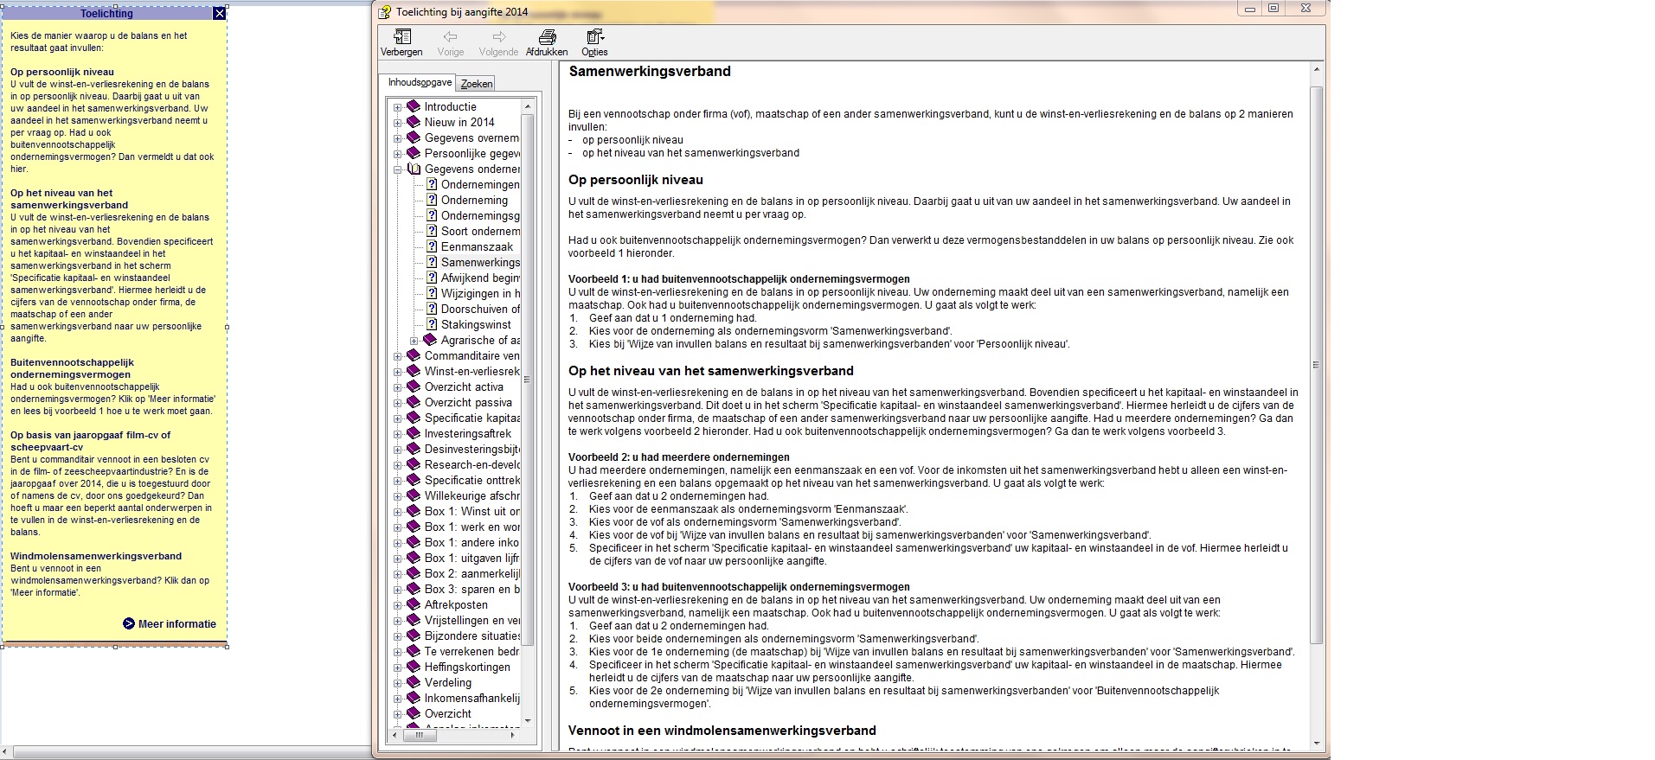
Task: Switch to the Zoeken tab
Action: point(476,84)
